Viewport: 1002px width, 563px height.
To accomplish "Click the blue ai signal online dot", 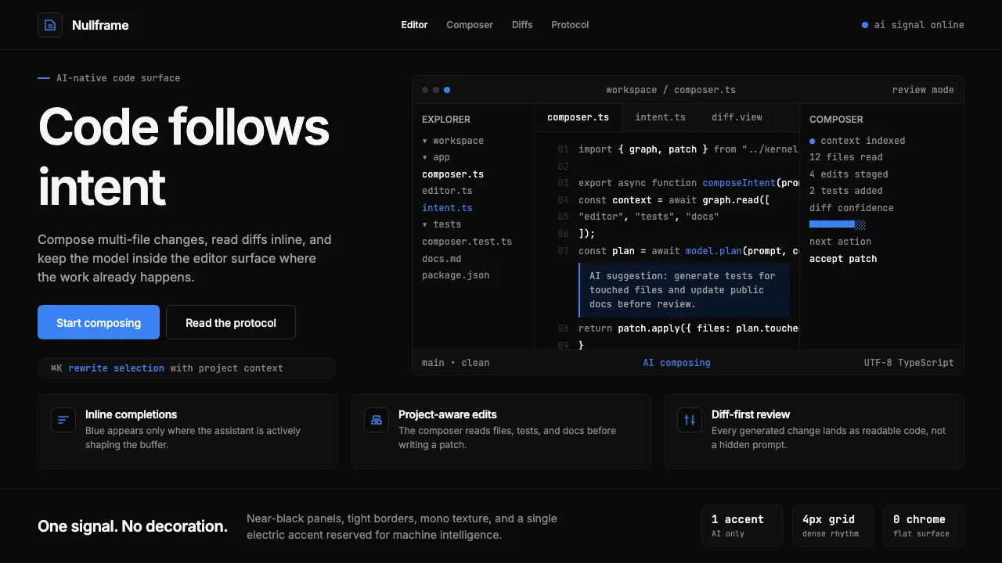I will click(865, 25).
